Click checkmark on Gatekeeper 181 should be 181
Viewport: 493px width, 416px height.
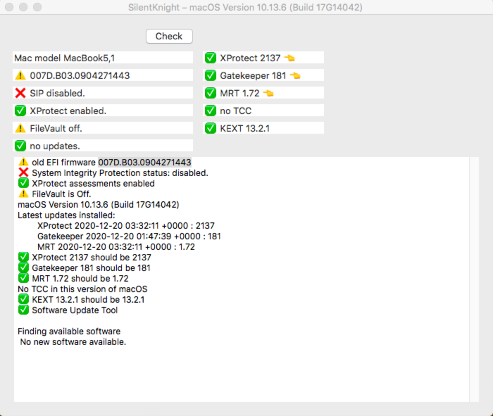(23, 267)
